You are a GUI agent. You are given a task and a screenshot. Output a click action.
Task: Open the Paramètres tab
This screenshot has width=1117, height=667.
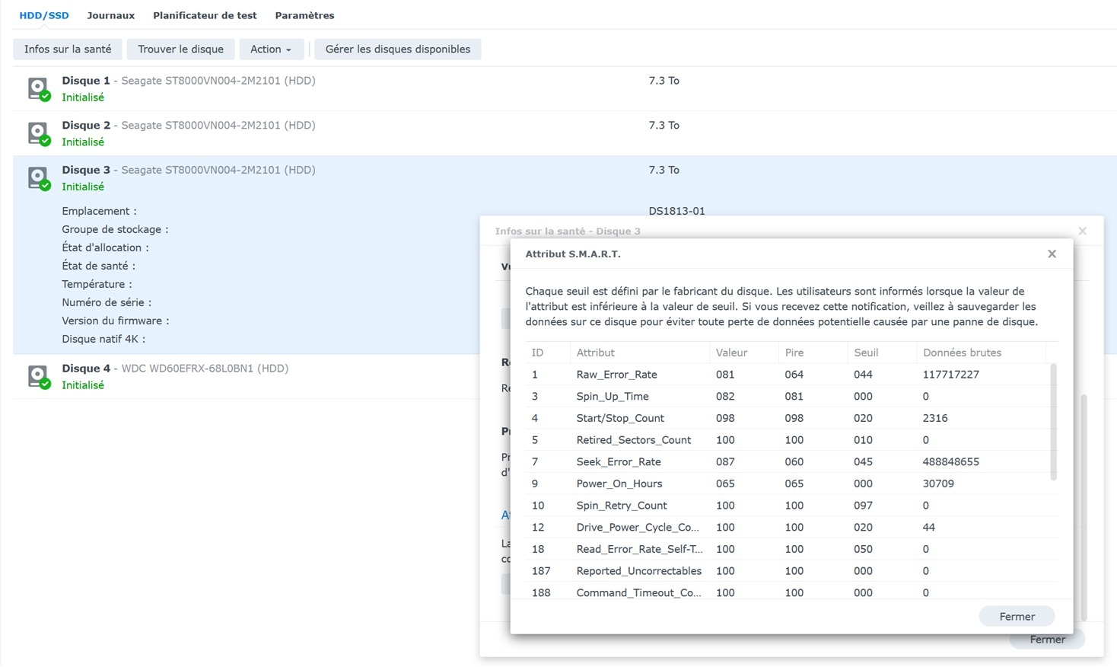[304, 15]
